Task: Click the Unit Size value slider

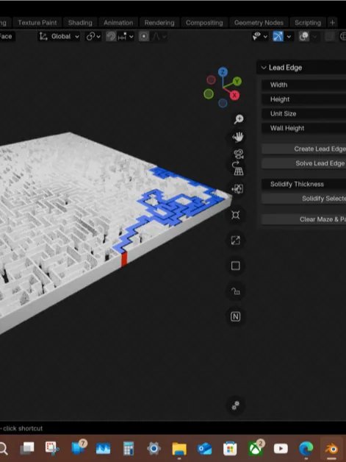Action: click(304, 114)
